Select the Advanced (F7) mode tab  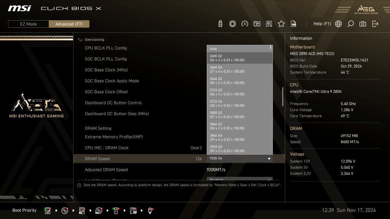click(x=69, y=24)
